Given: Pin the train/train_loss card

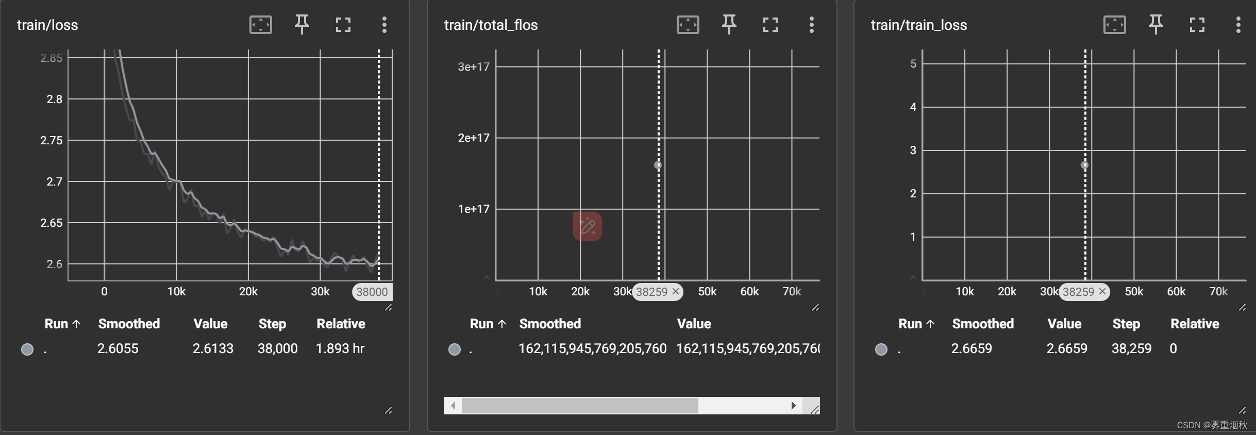Looking at the screenshot, I should (1155, 25).
